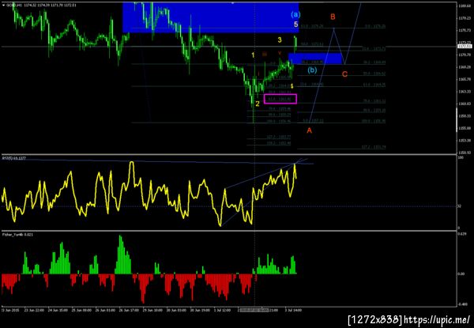Screen dimensions: 474x328
Task: Click the 1180.68 price scale value
Action: pyautogui.click(x=463, y=6)
